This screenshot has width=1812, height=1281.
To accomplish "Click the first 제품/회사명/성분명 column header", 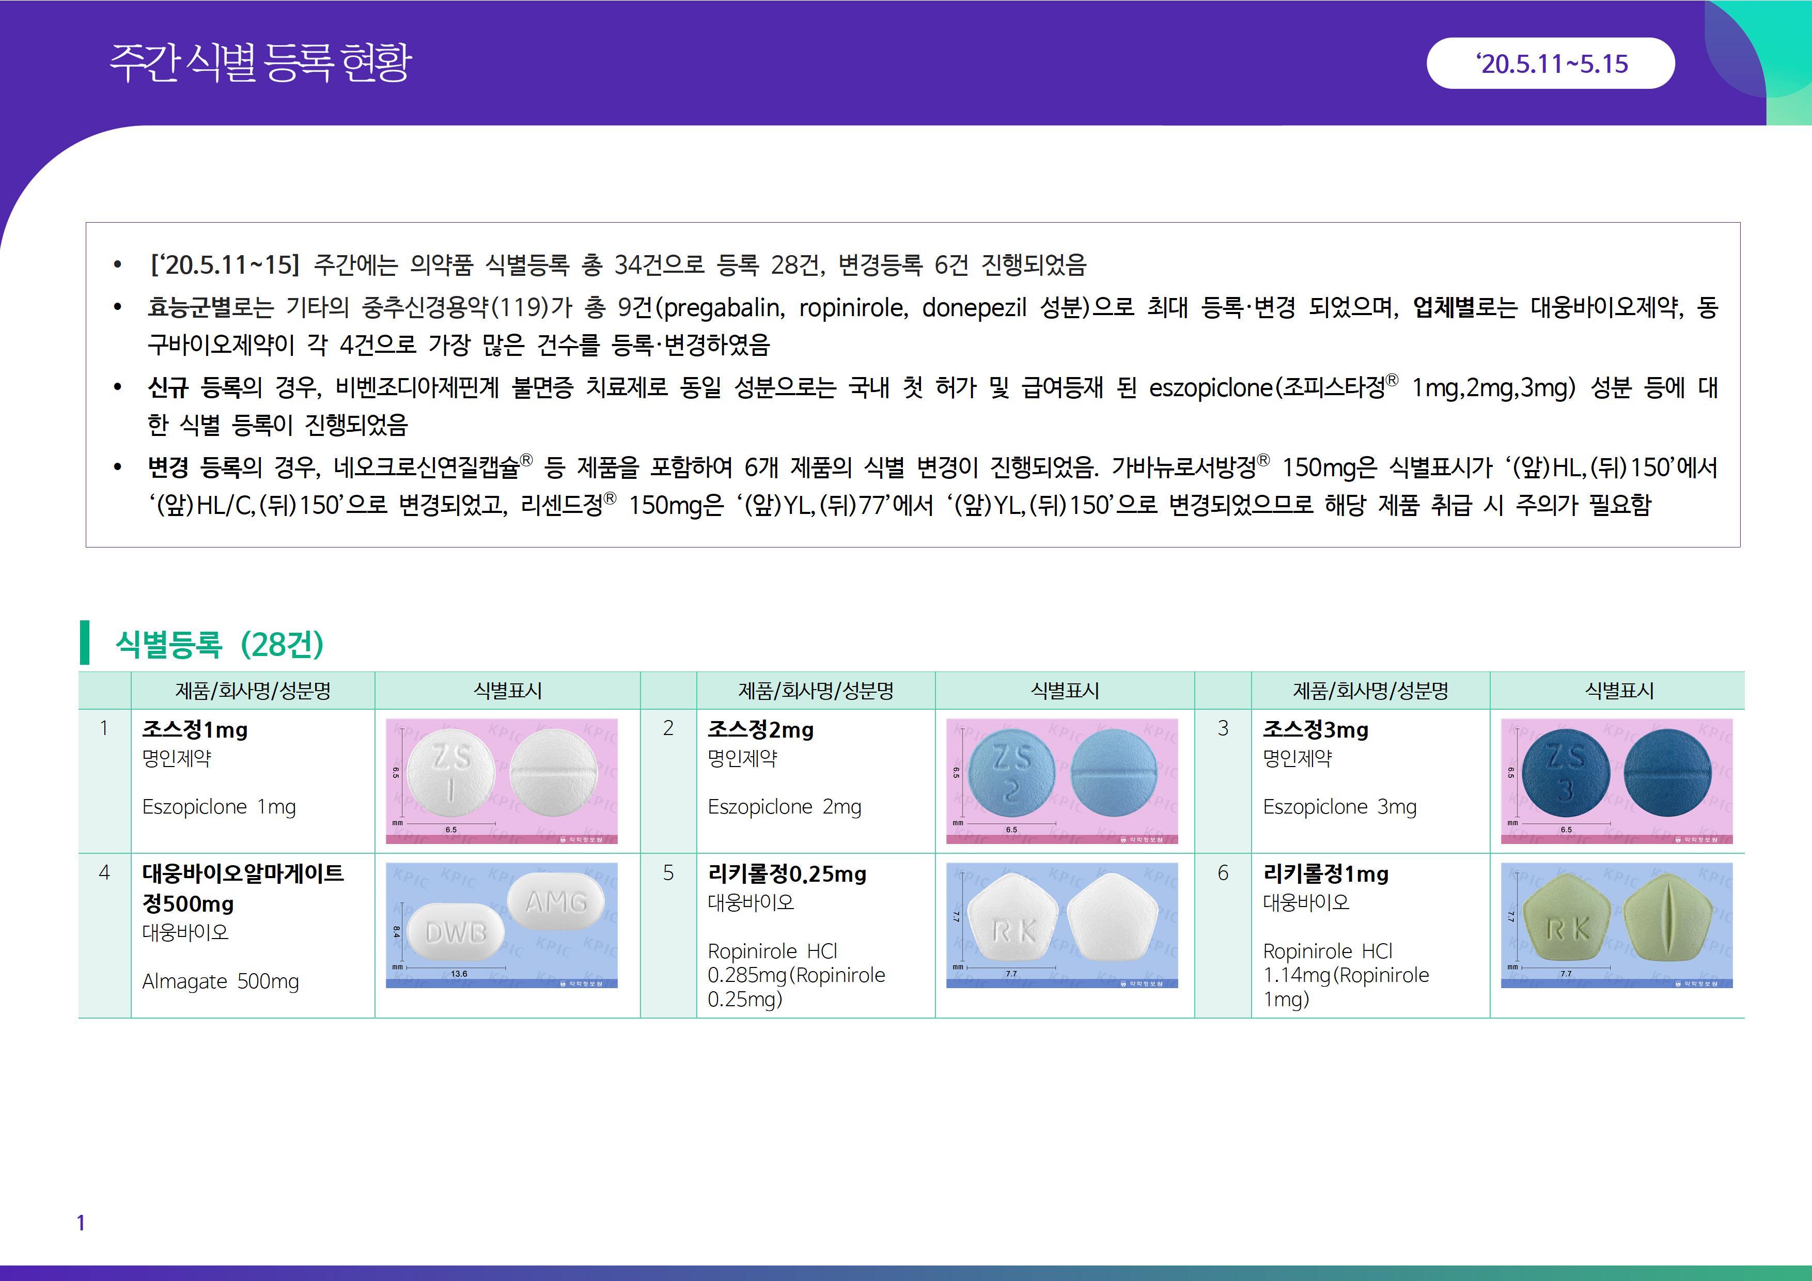I will pos(253,691).
